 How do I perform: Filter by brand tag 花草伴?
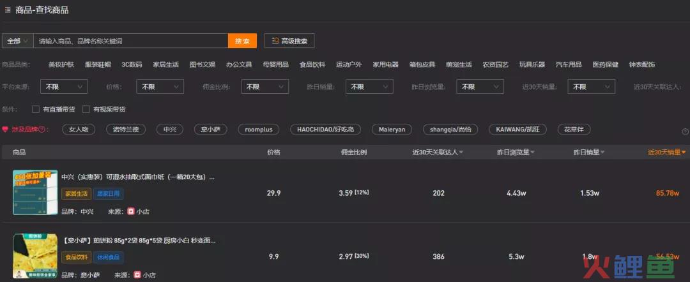pyautogui.click(x=574, y=130)
